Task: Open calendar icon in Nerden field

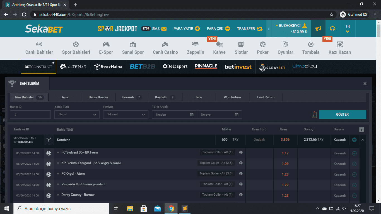Action: tap(192, 115)
